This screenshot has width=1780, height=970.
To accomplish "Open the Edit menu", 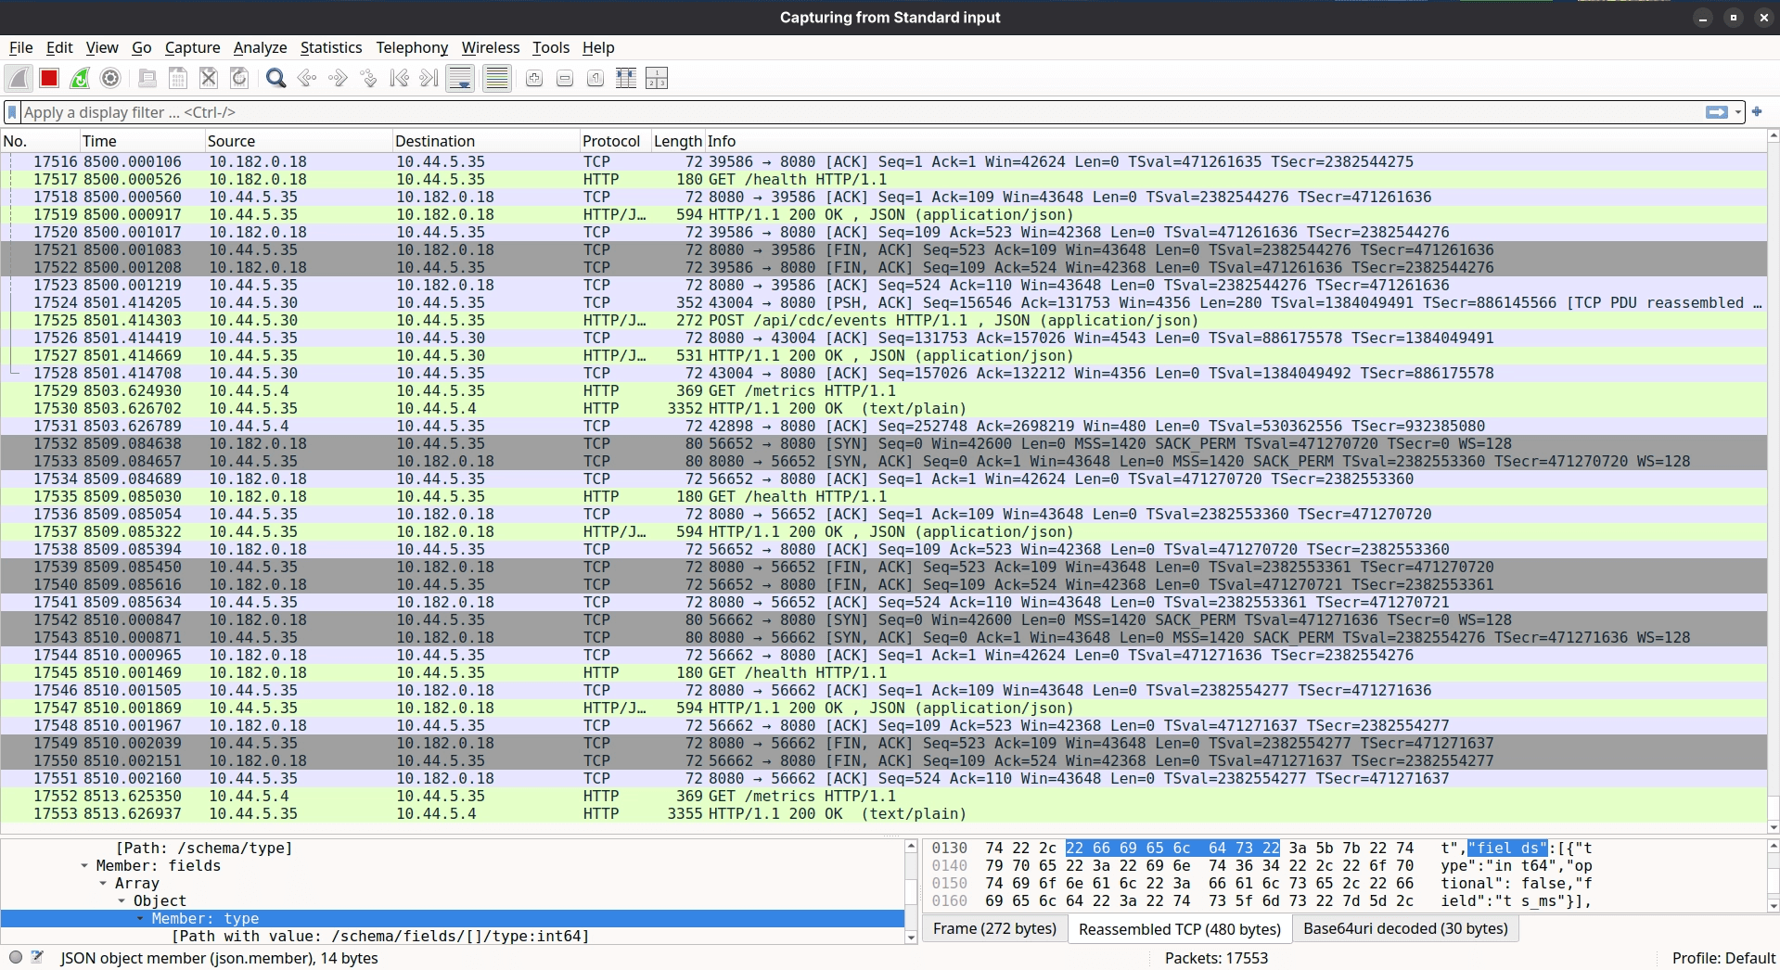I will point(59,47).
